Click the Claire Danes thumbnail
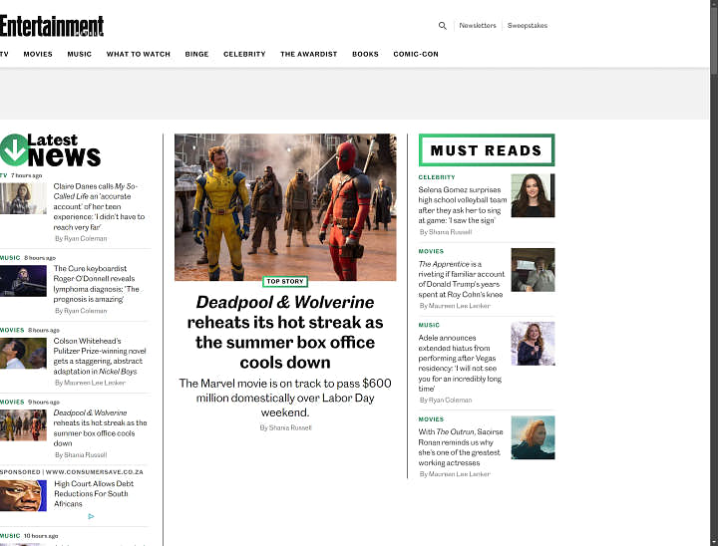Image resolution: width=718 pixels, height=546 pixels. click(23, 198)
